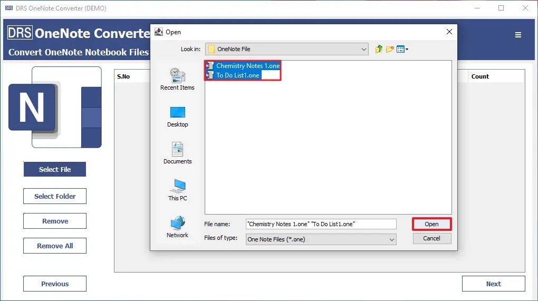The width and height of the screenshot is (538, 301).
Task: Cancel the Open dialog
Action: tap(431, 239)
